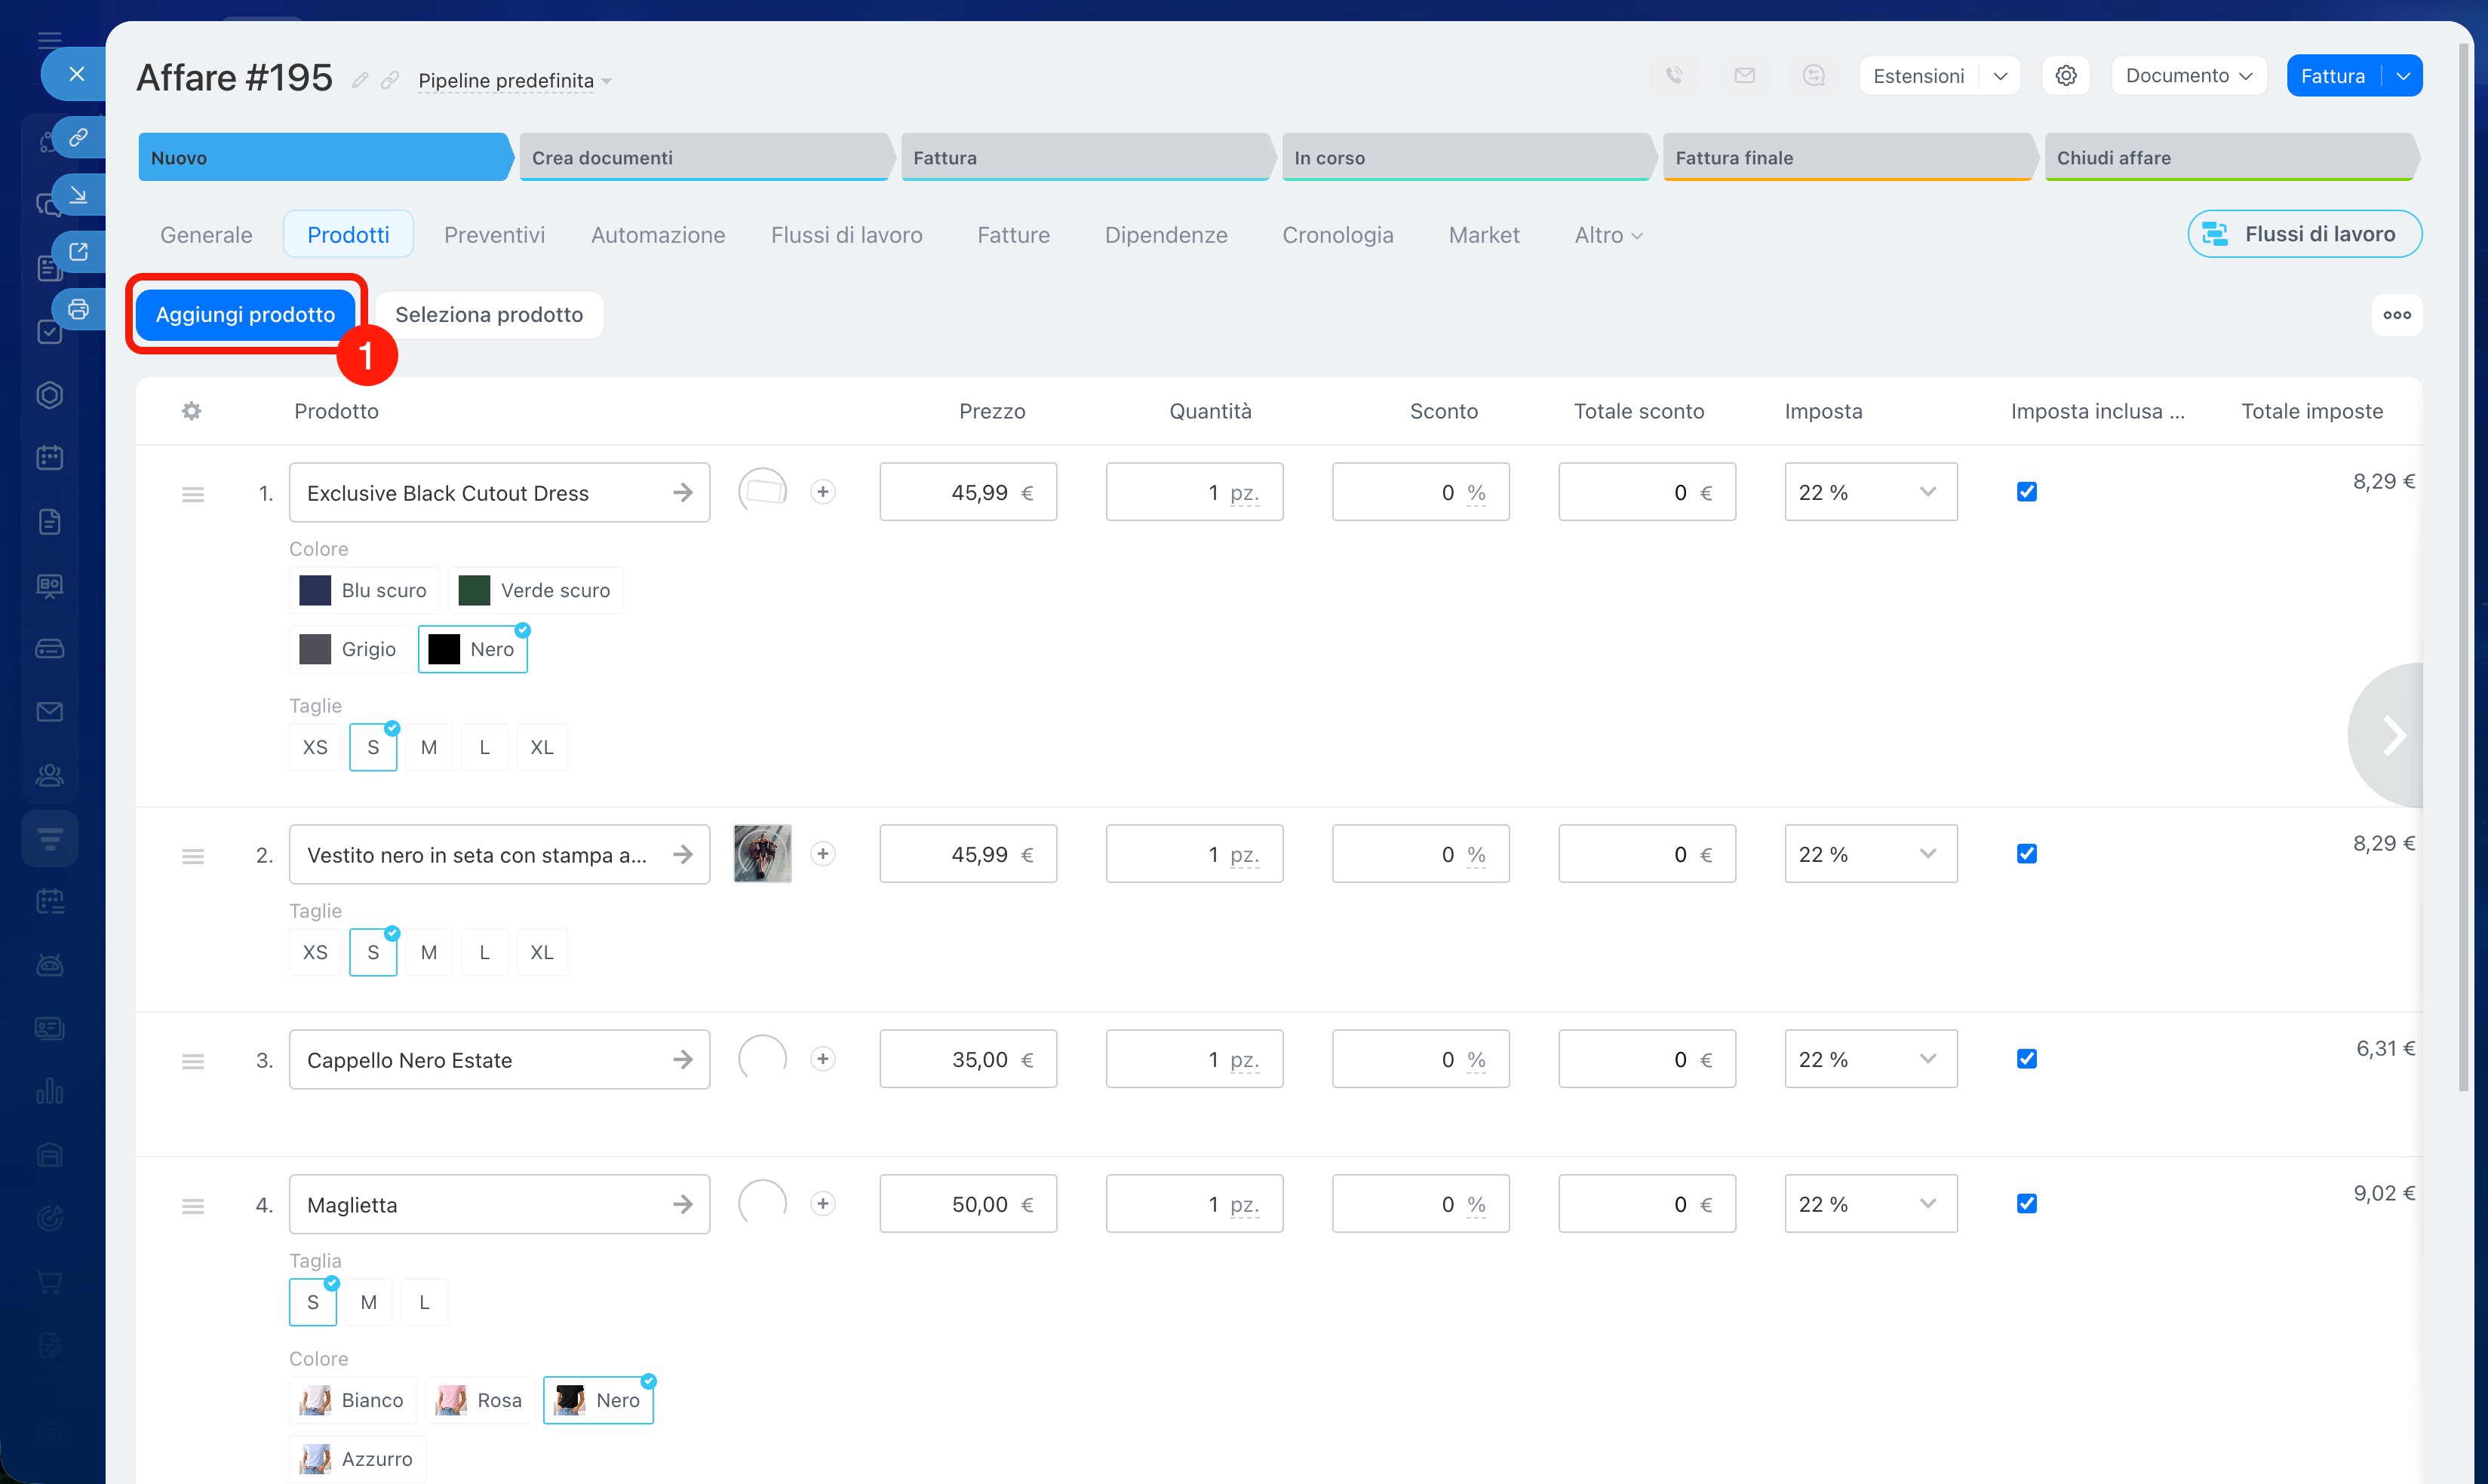Viewport: 2488px width, 1484px height.
Task: Toggle tax included checkbox for Maglietta
Action: 2026,1204
